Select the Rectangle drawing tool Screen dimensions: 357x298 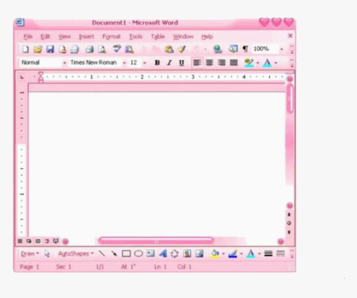pos(126,253)
